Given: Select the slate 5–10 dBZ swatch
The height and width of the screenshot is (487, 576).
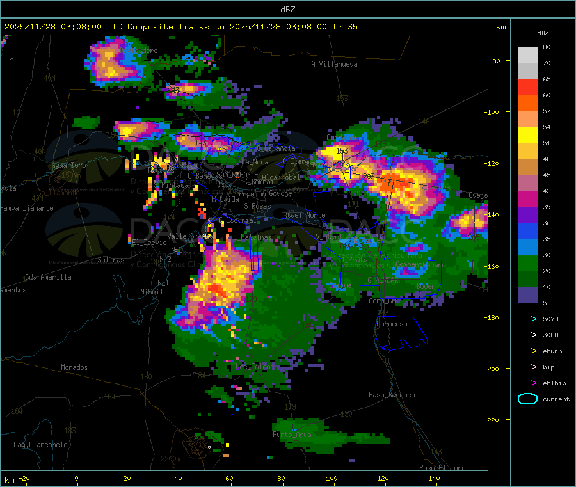Looking at the screenshot, I should (527, 295).
